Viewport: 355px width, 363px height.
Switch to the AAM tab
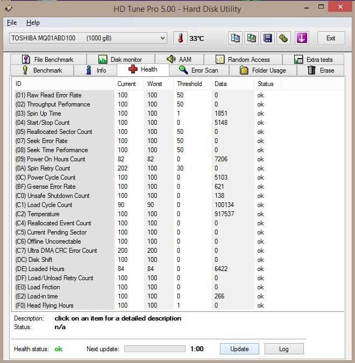tap(180, 60)
